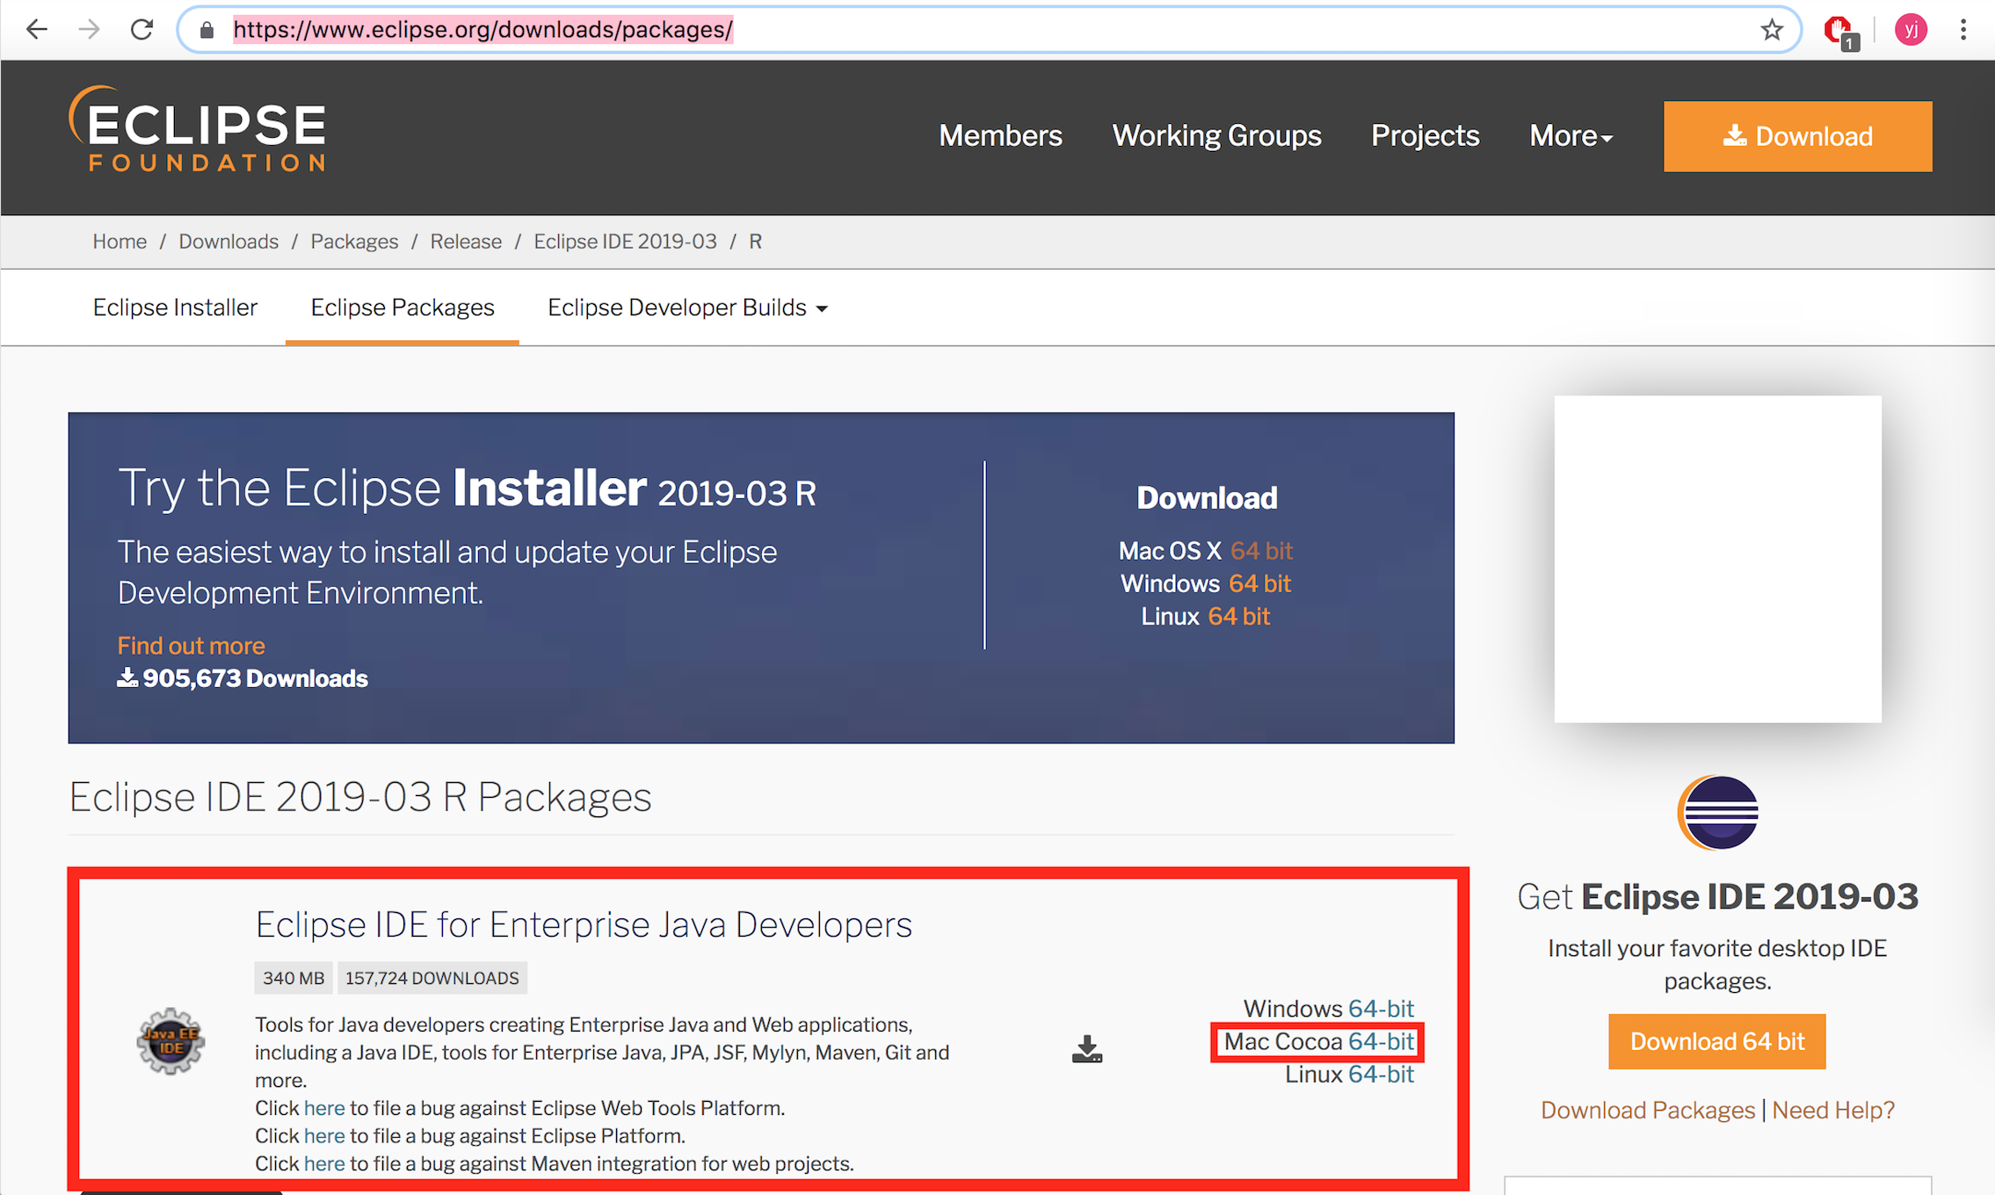This screenshot has width=1995, height=1195.
Task: Switch to the Eclipse Installer tab
Action: point(175,308)
